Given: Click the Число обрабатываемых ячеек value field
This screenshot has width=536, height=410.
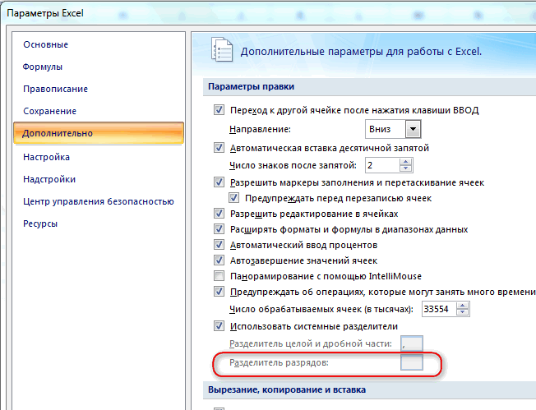Looking at the screenshot, I should point(439,309).
